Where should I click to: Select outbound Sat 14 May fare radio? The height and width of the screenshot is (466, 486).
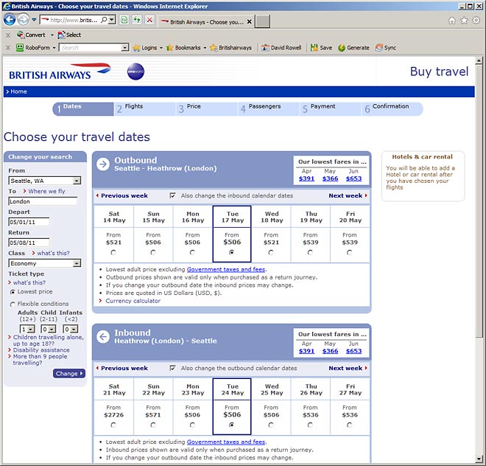tap(113, 253)
